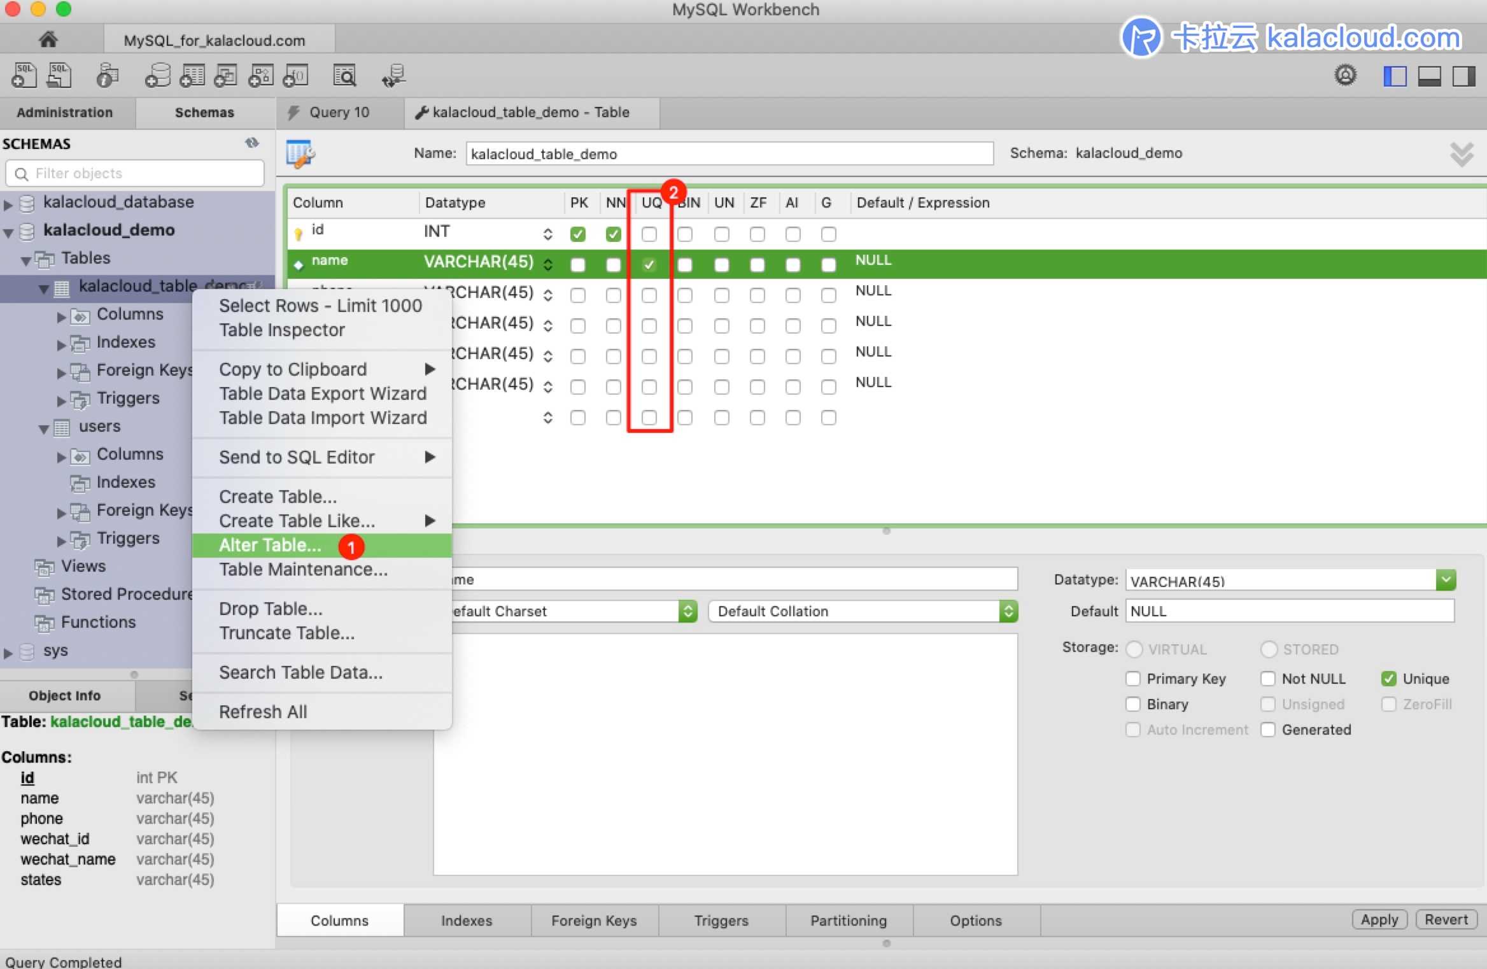The height and width of the screenshot is (969, 1487).
Task: Open SQL script file icon
Action: [59, 76]
